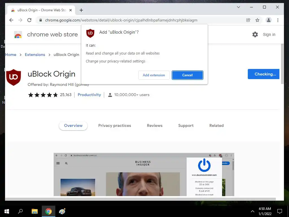The width and height of the screenshot is (289, 217).
Task: Open the Reviews tab
Action: tap(155, 125)
